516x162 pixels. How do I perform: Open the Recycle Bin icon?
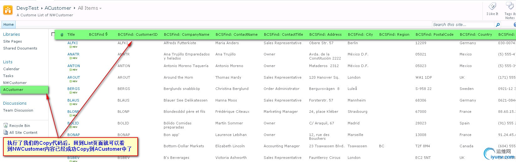click(x=6, y=126)
